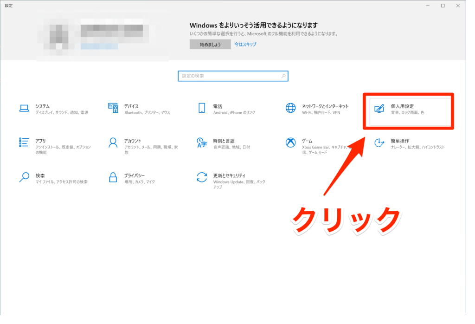Image resolution: width=475 pixels, height=324 pixels.
Task: Open the 個人用設定 paintbrush icon
Action: [x=379, y=109]
